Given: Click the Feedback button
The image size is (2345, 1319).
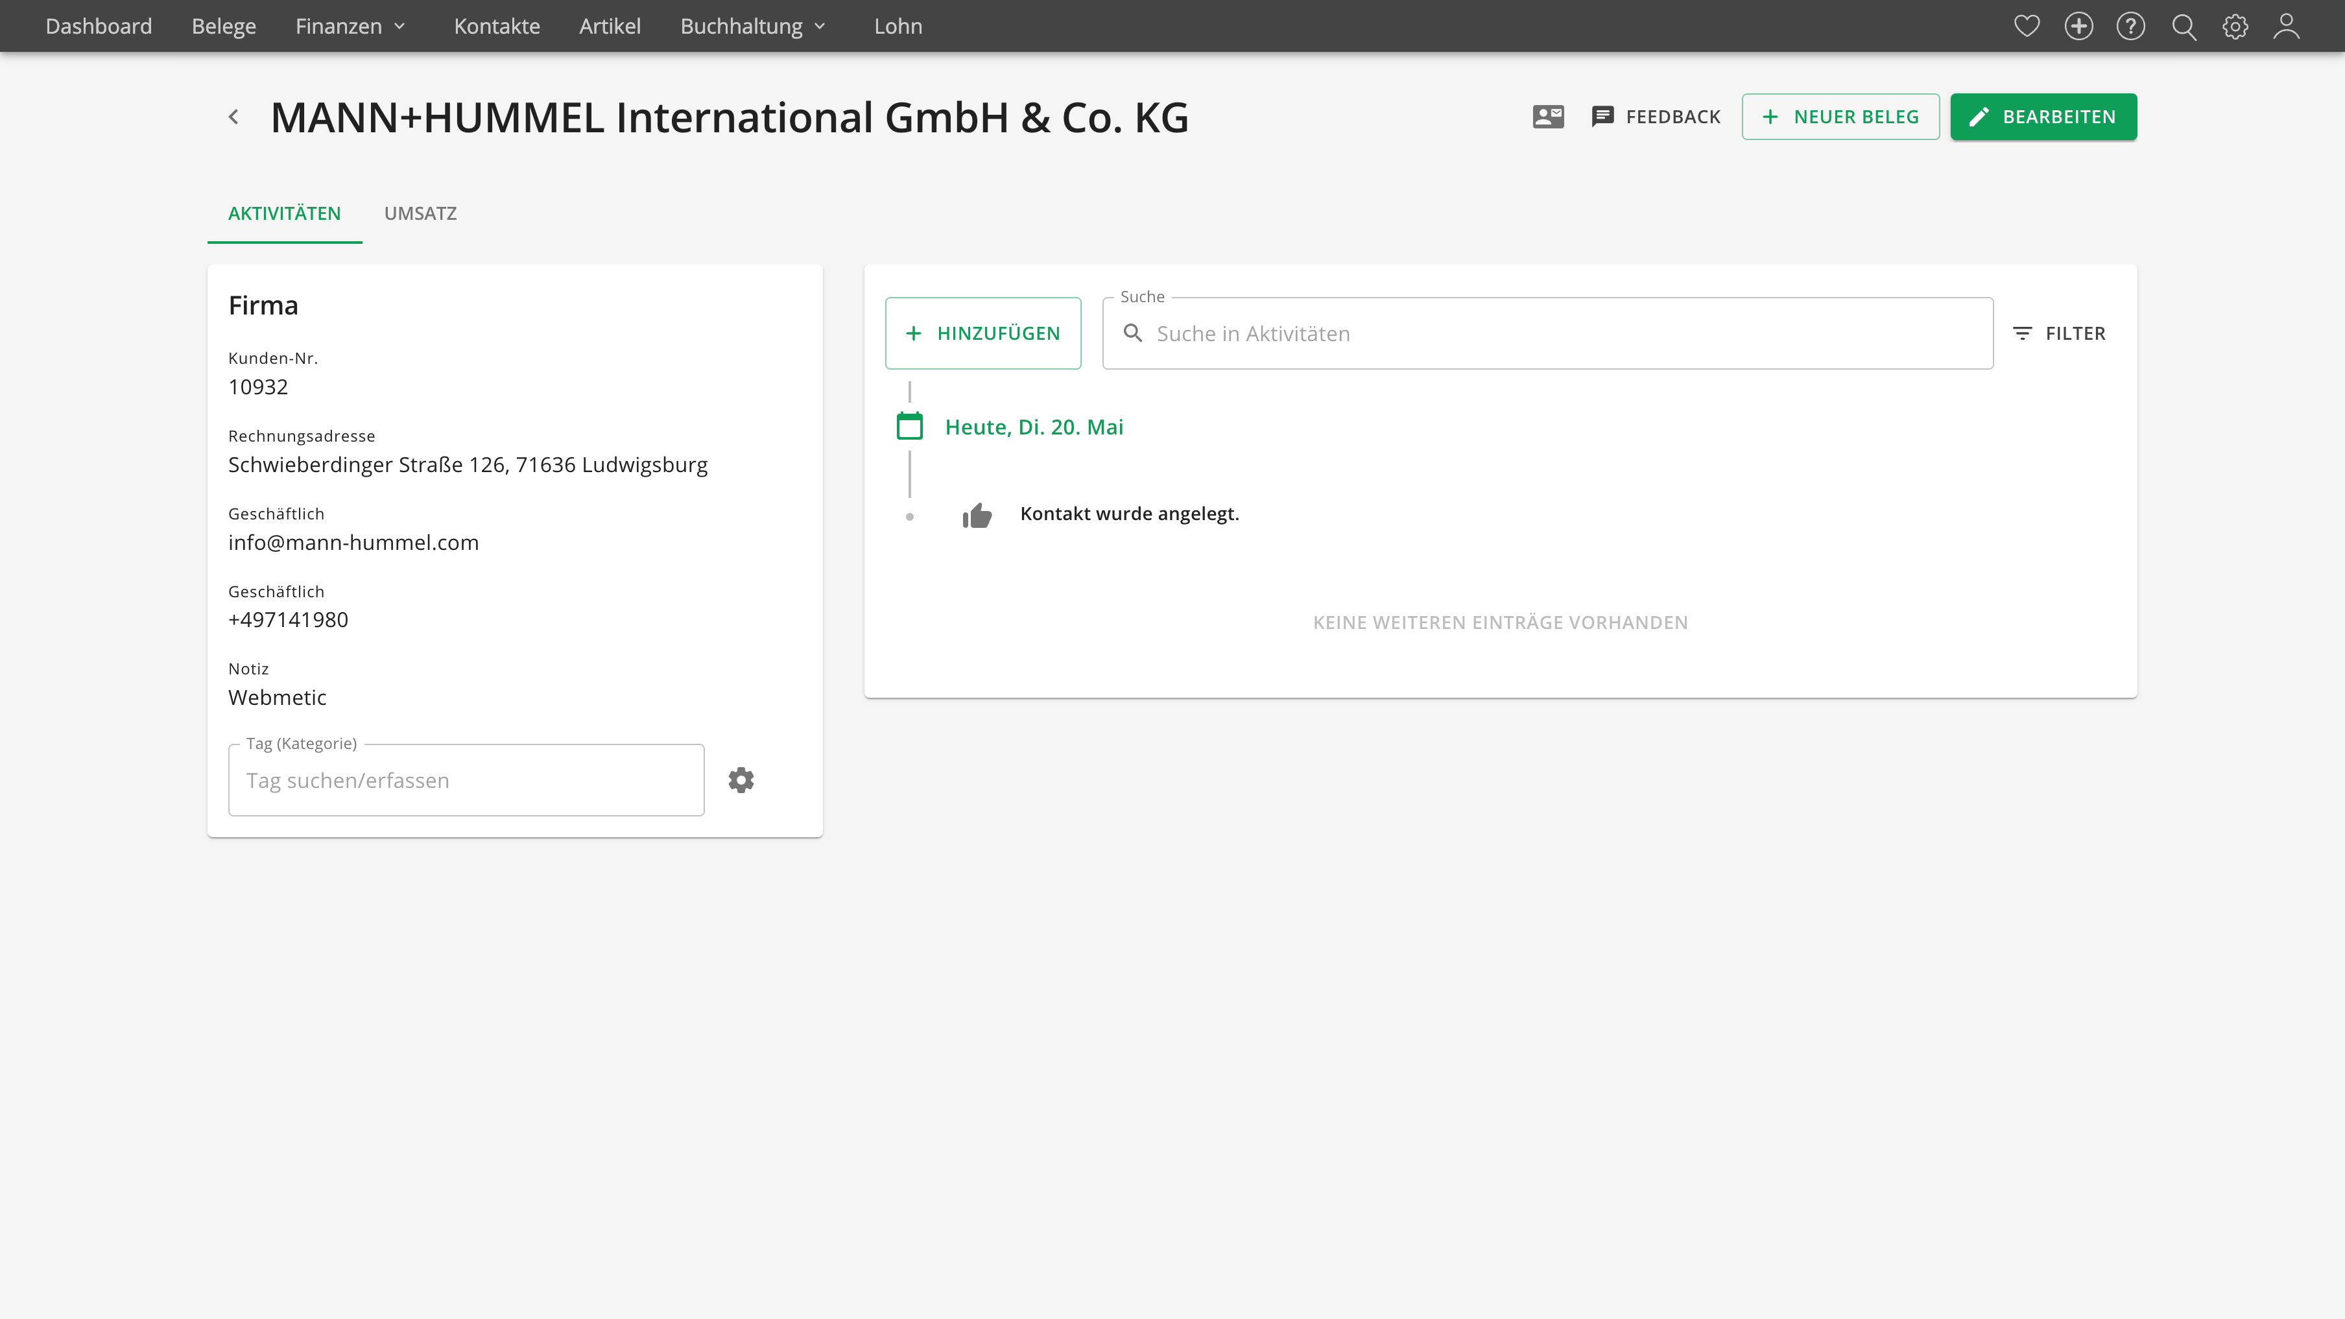Looking at the screenshot, I should point(1655,117).
